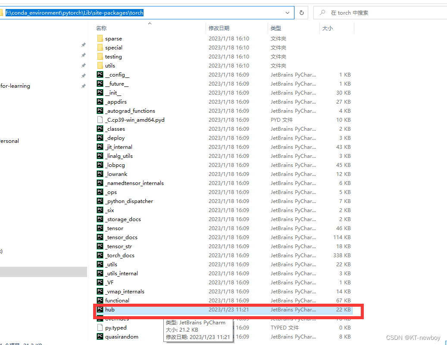Select the _tensor_str file name

click(119, 246)
